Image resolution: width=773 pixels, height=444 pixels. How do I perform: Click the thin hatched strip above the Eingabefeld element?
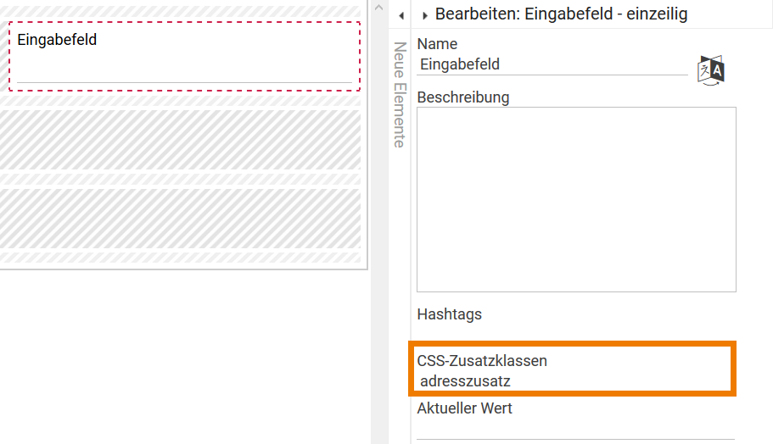[180, 11]
